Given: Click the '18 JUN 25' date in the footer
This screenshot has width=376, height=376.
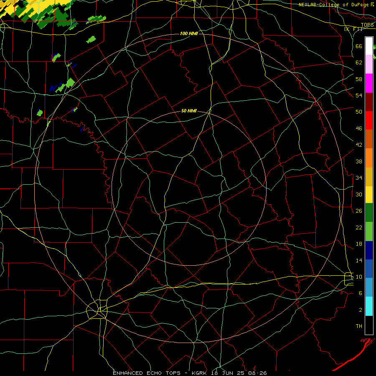Looking at the screenshot, I should [x=229, y=373].
